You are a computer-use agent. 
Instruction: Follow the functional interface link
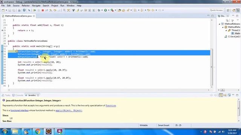pyautogui.click(x=20, y=110)
